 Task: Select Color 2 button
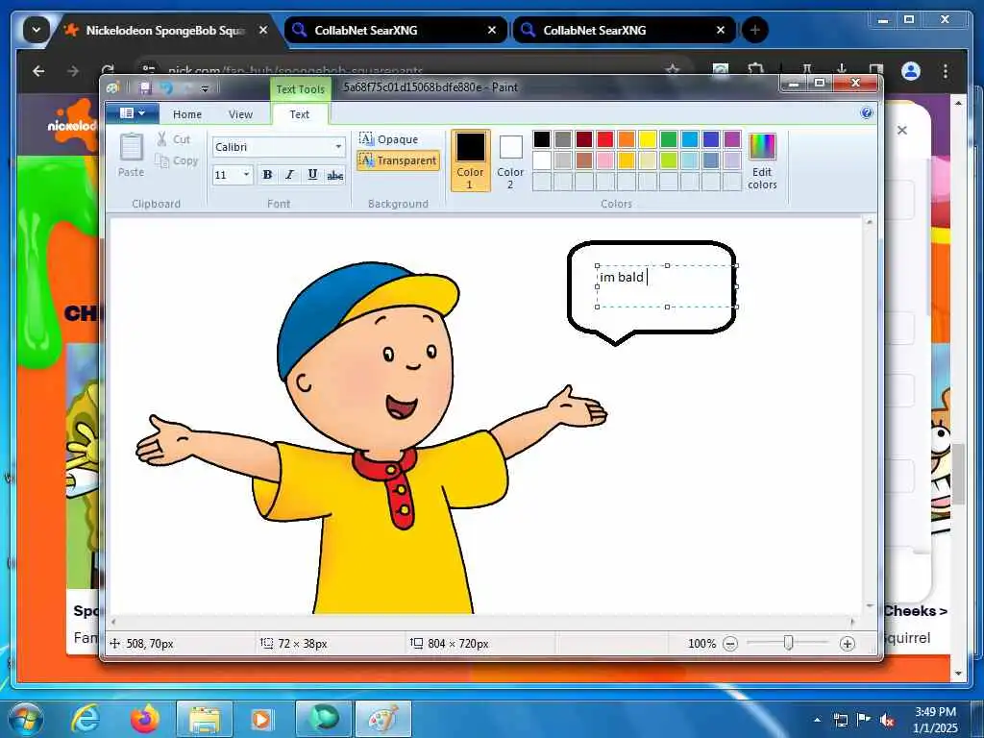(x=510, y=160)
